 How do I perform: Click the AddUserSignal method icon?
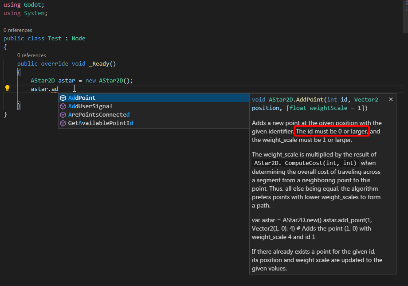tap(63, 106)
